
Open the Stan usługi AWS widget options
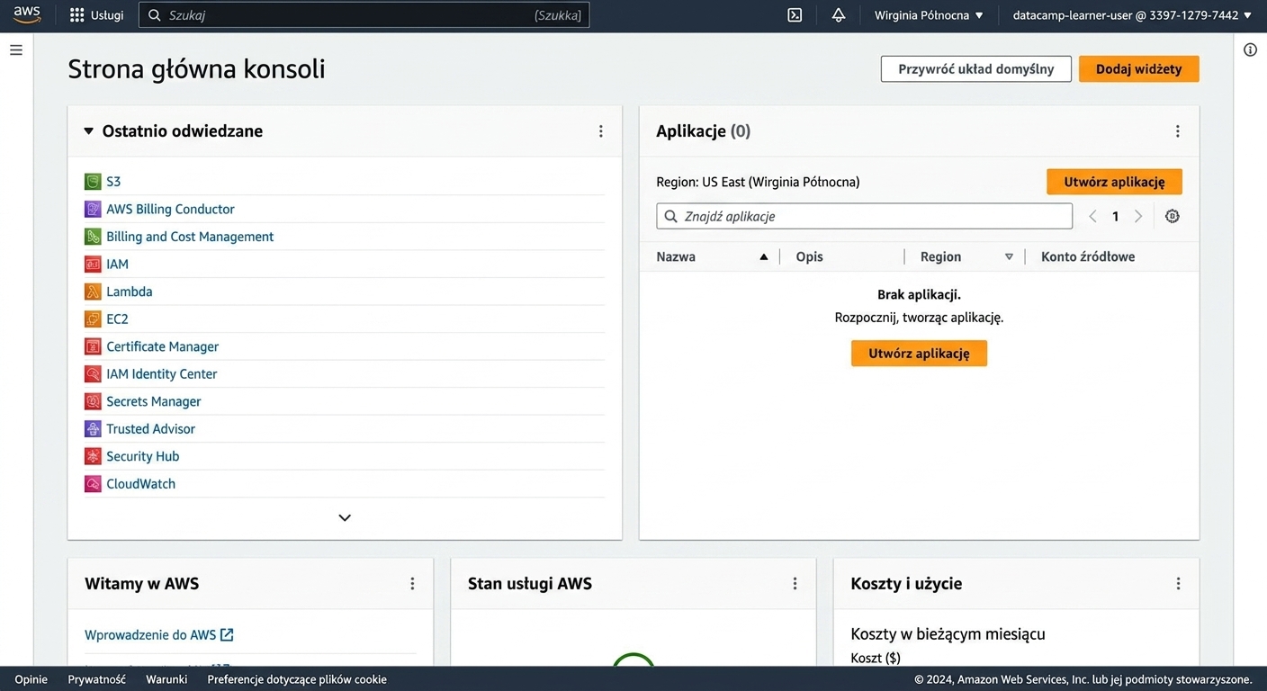pos(795,584)
